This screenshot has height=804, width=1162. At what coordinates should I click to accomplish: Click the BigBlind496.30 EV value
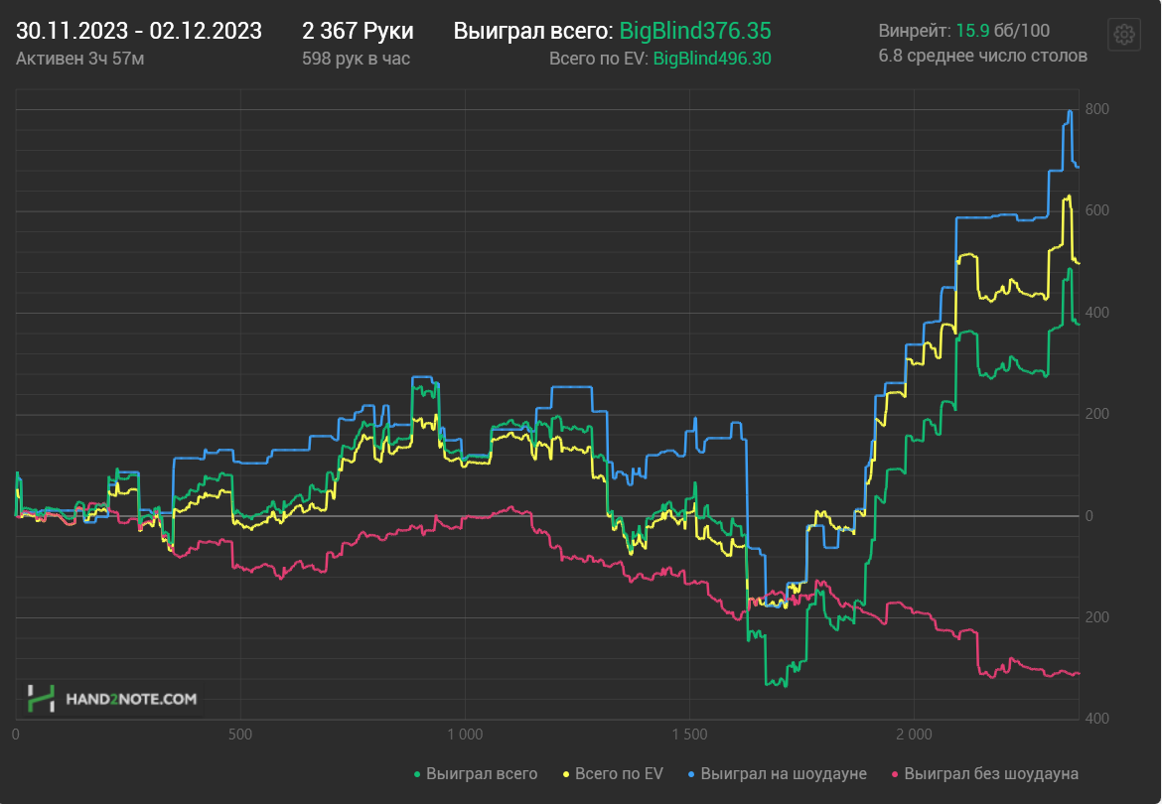712,59
